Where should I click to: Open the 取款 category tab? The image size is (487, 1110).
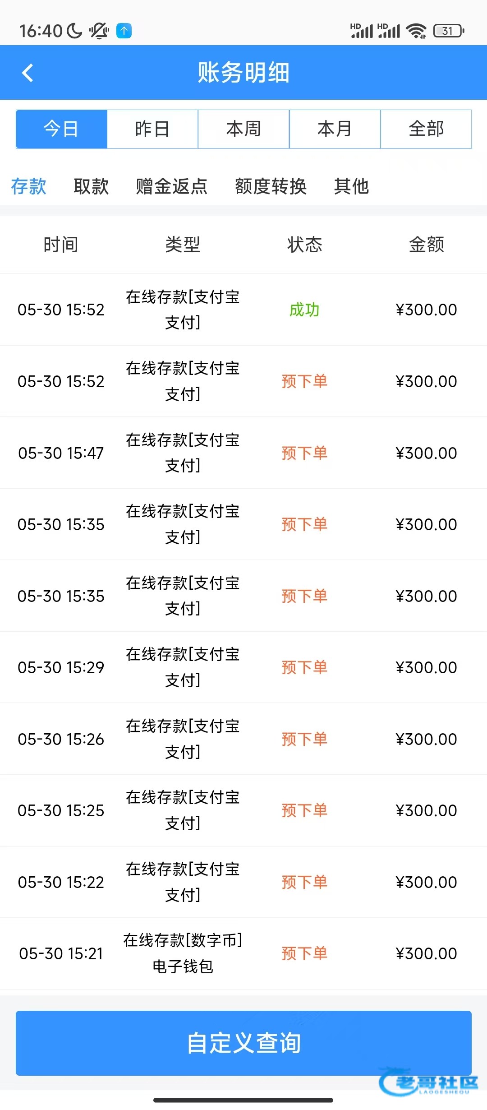pos(91,186)
